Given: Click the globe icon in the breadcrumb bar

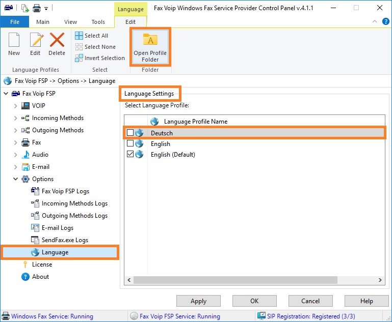Looking at the screenshot, I should [x=8, y=81].
